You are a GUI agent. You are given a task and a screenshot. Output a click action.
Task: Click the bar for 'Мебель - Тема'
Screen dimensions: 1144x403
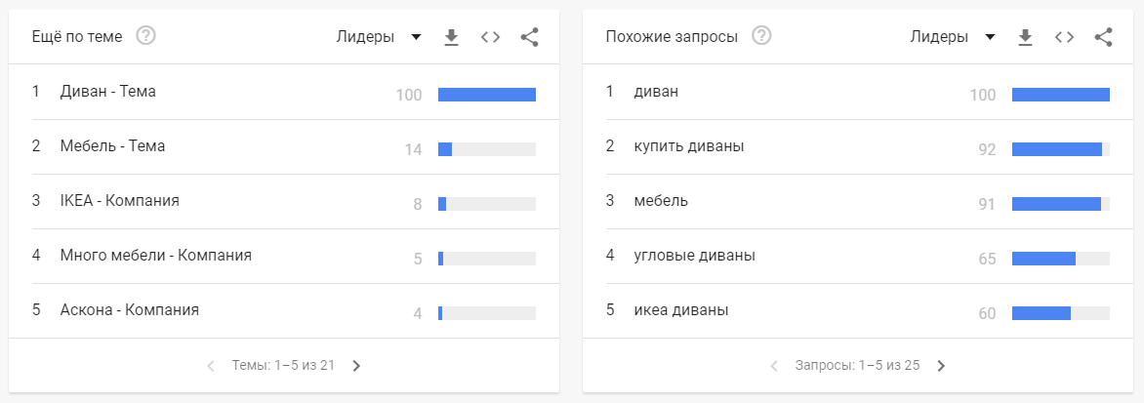tap(486, 149)
